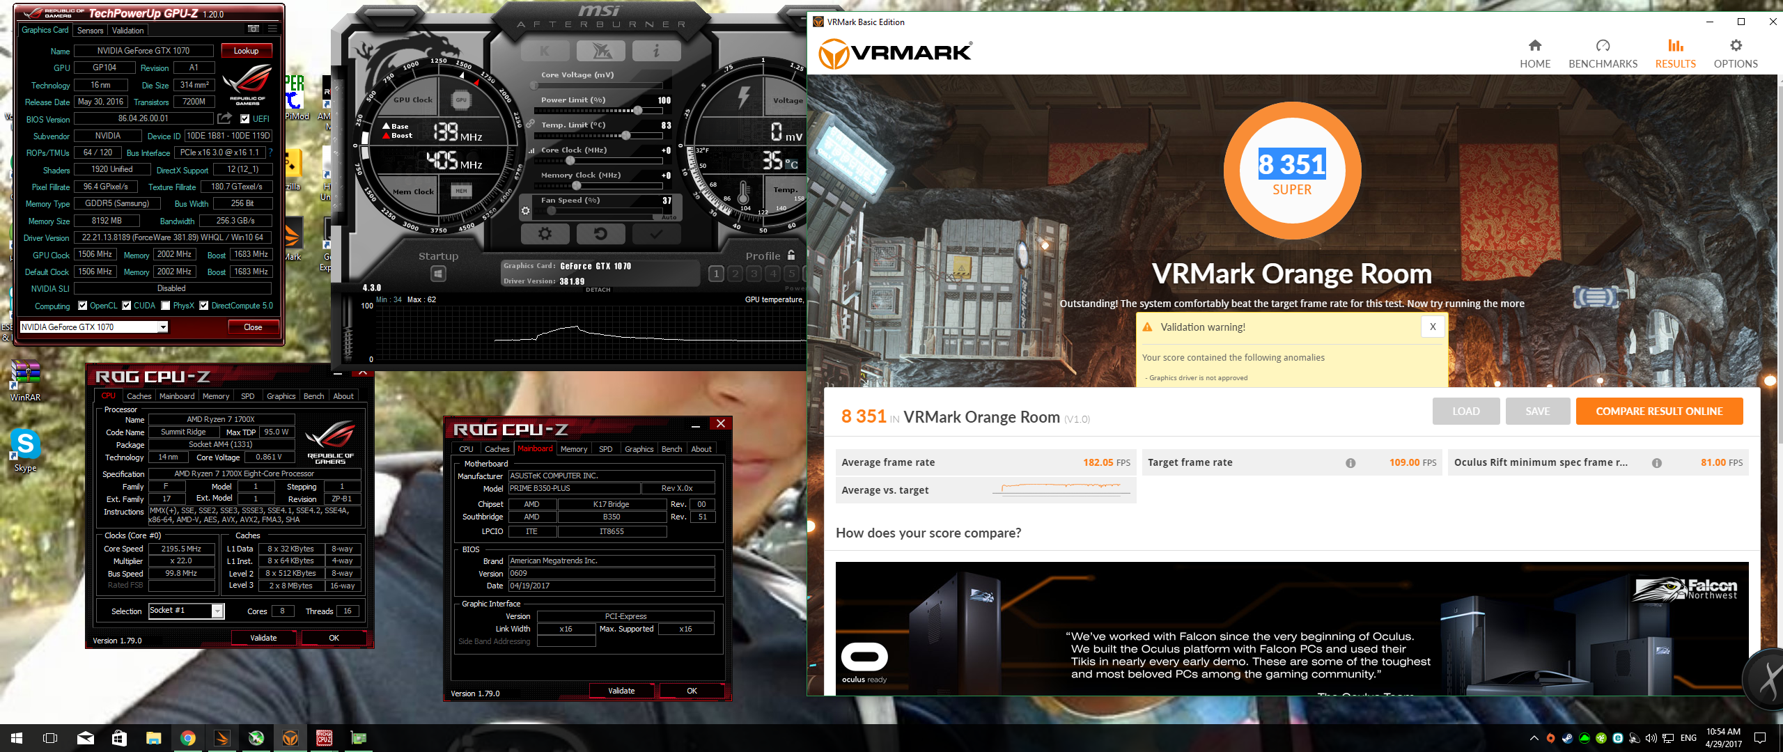The image size is (1783, 752).
Task: Toggle the OpenCL checkbox
Action: [x=83, y=306]
